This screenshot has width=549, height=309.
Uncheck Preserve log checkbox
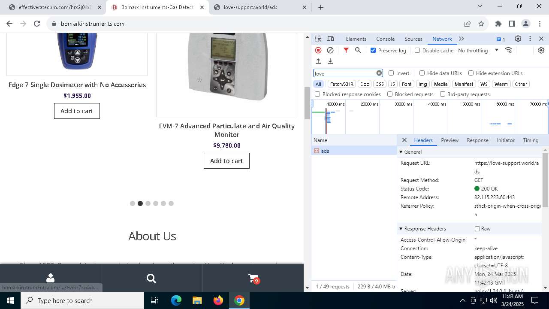pos(373,50)
